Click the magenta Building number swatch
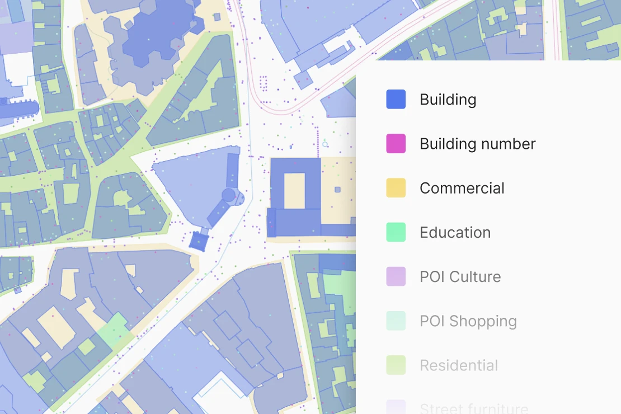 point(396,143)
